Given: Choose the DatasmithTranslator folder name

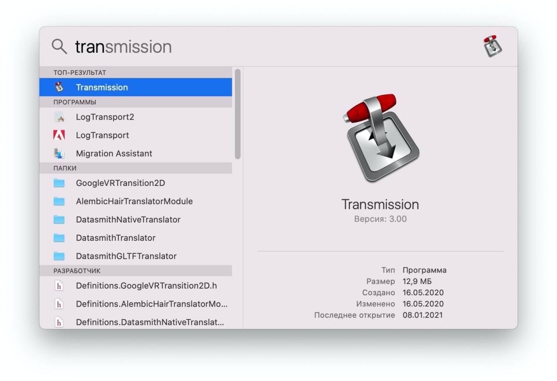Looking at the screenshot, I should [x=116, y=238].
